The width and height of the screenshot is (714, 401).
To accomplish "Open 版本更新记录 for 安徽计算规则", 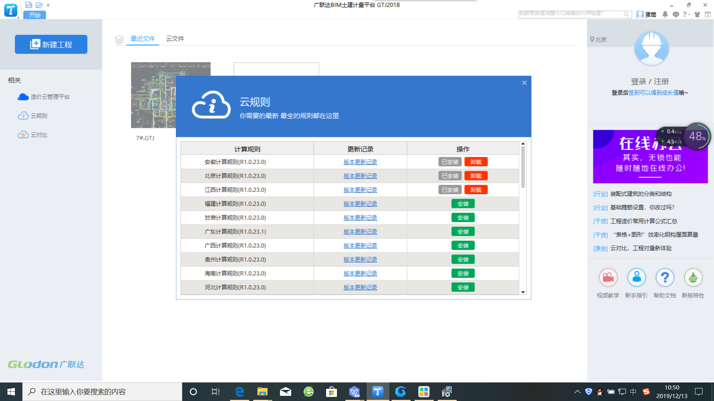I will tap(360, 162).
